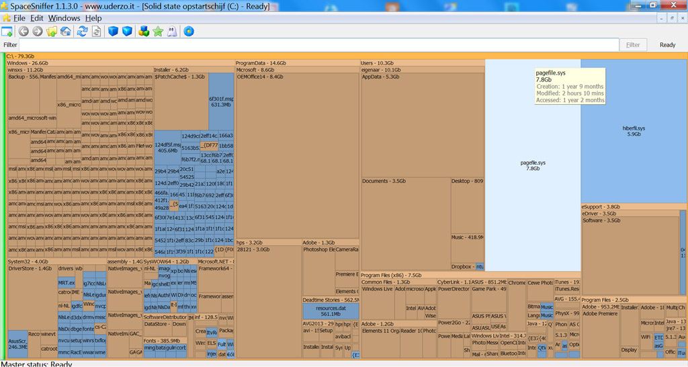Select the SysWOW64 - 1.2Gb folder header
688x367 pixels.
point(170,261)
